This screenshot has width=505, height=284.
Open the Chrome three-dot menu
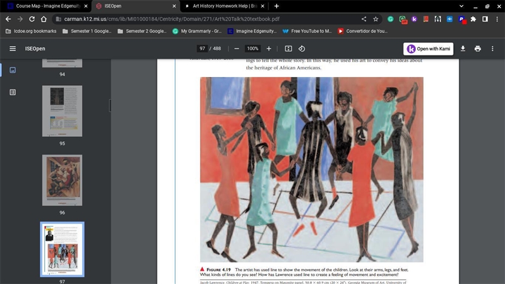(x=497, y=19)
